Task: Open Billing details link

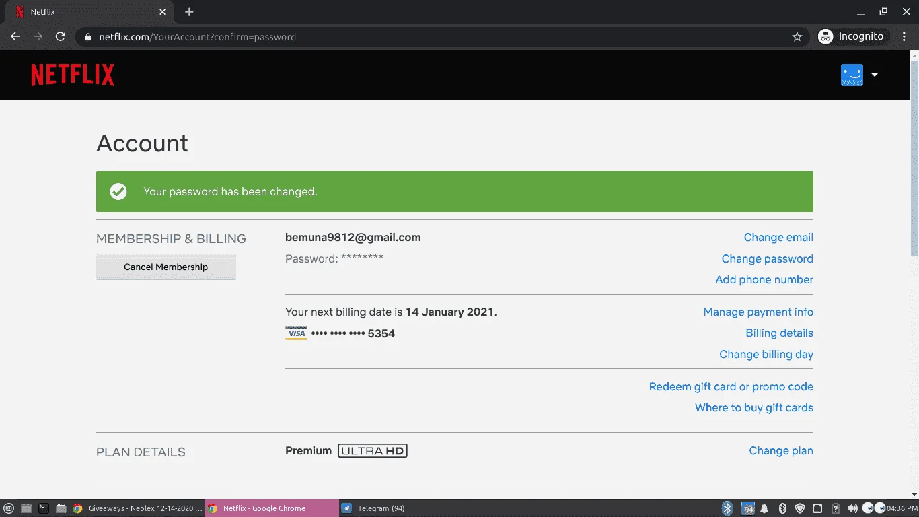Action: coord(779,333)
